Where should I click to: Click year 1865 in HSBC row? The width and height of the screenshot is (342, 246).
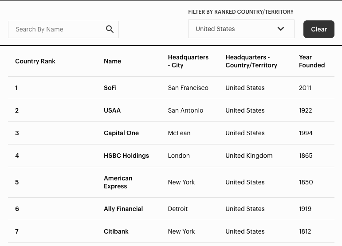[306, 156]
